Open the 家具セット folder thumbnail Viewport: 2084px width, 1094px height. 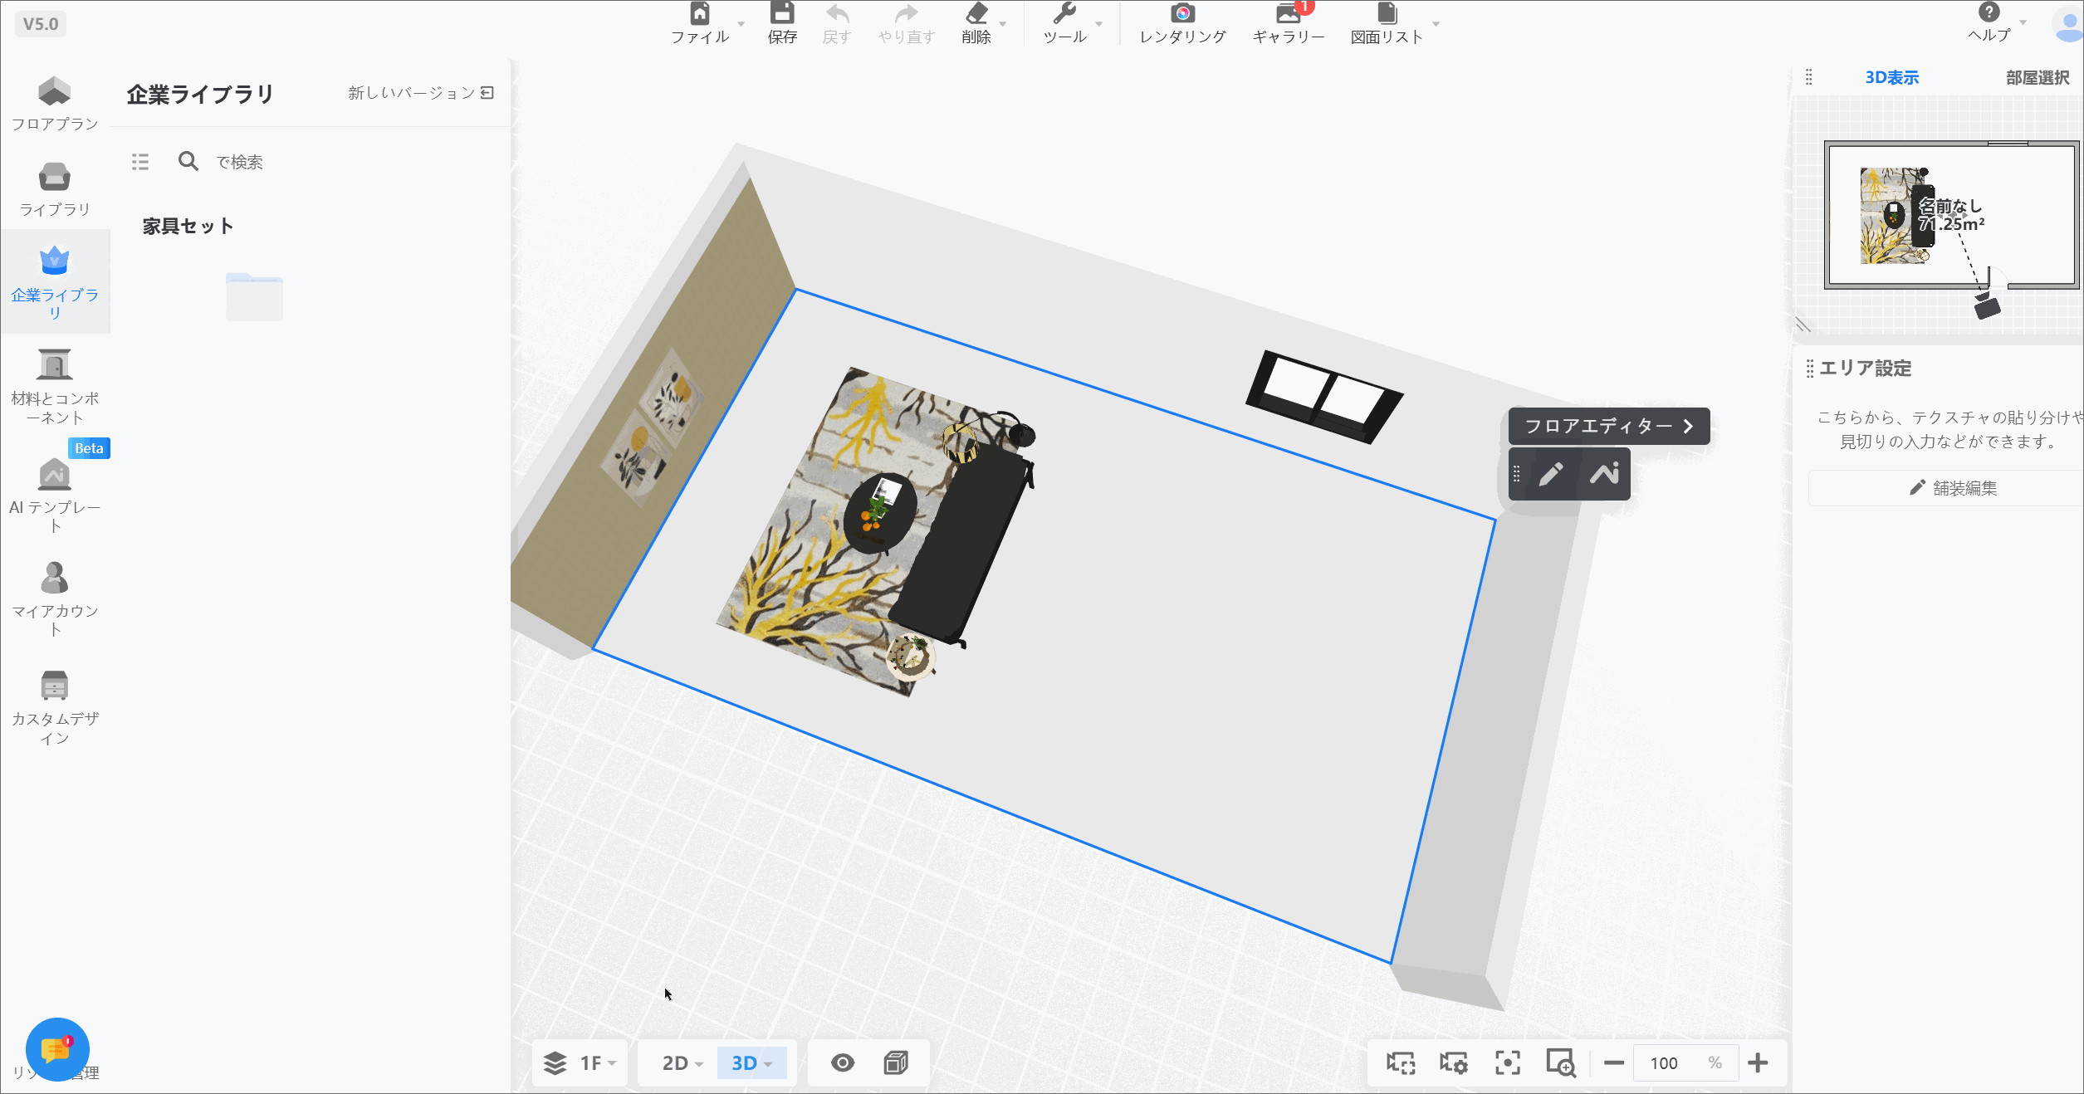pyautogui.click(x=254, y=296)
